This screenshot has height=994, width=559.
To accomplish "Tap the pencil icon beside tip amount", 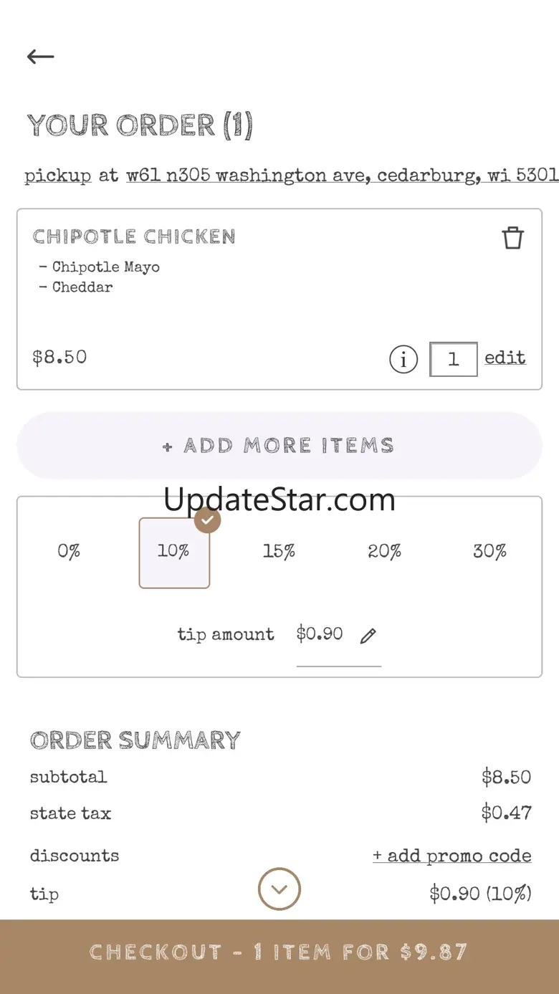I will pos(368,636).
